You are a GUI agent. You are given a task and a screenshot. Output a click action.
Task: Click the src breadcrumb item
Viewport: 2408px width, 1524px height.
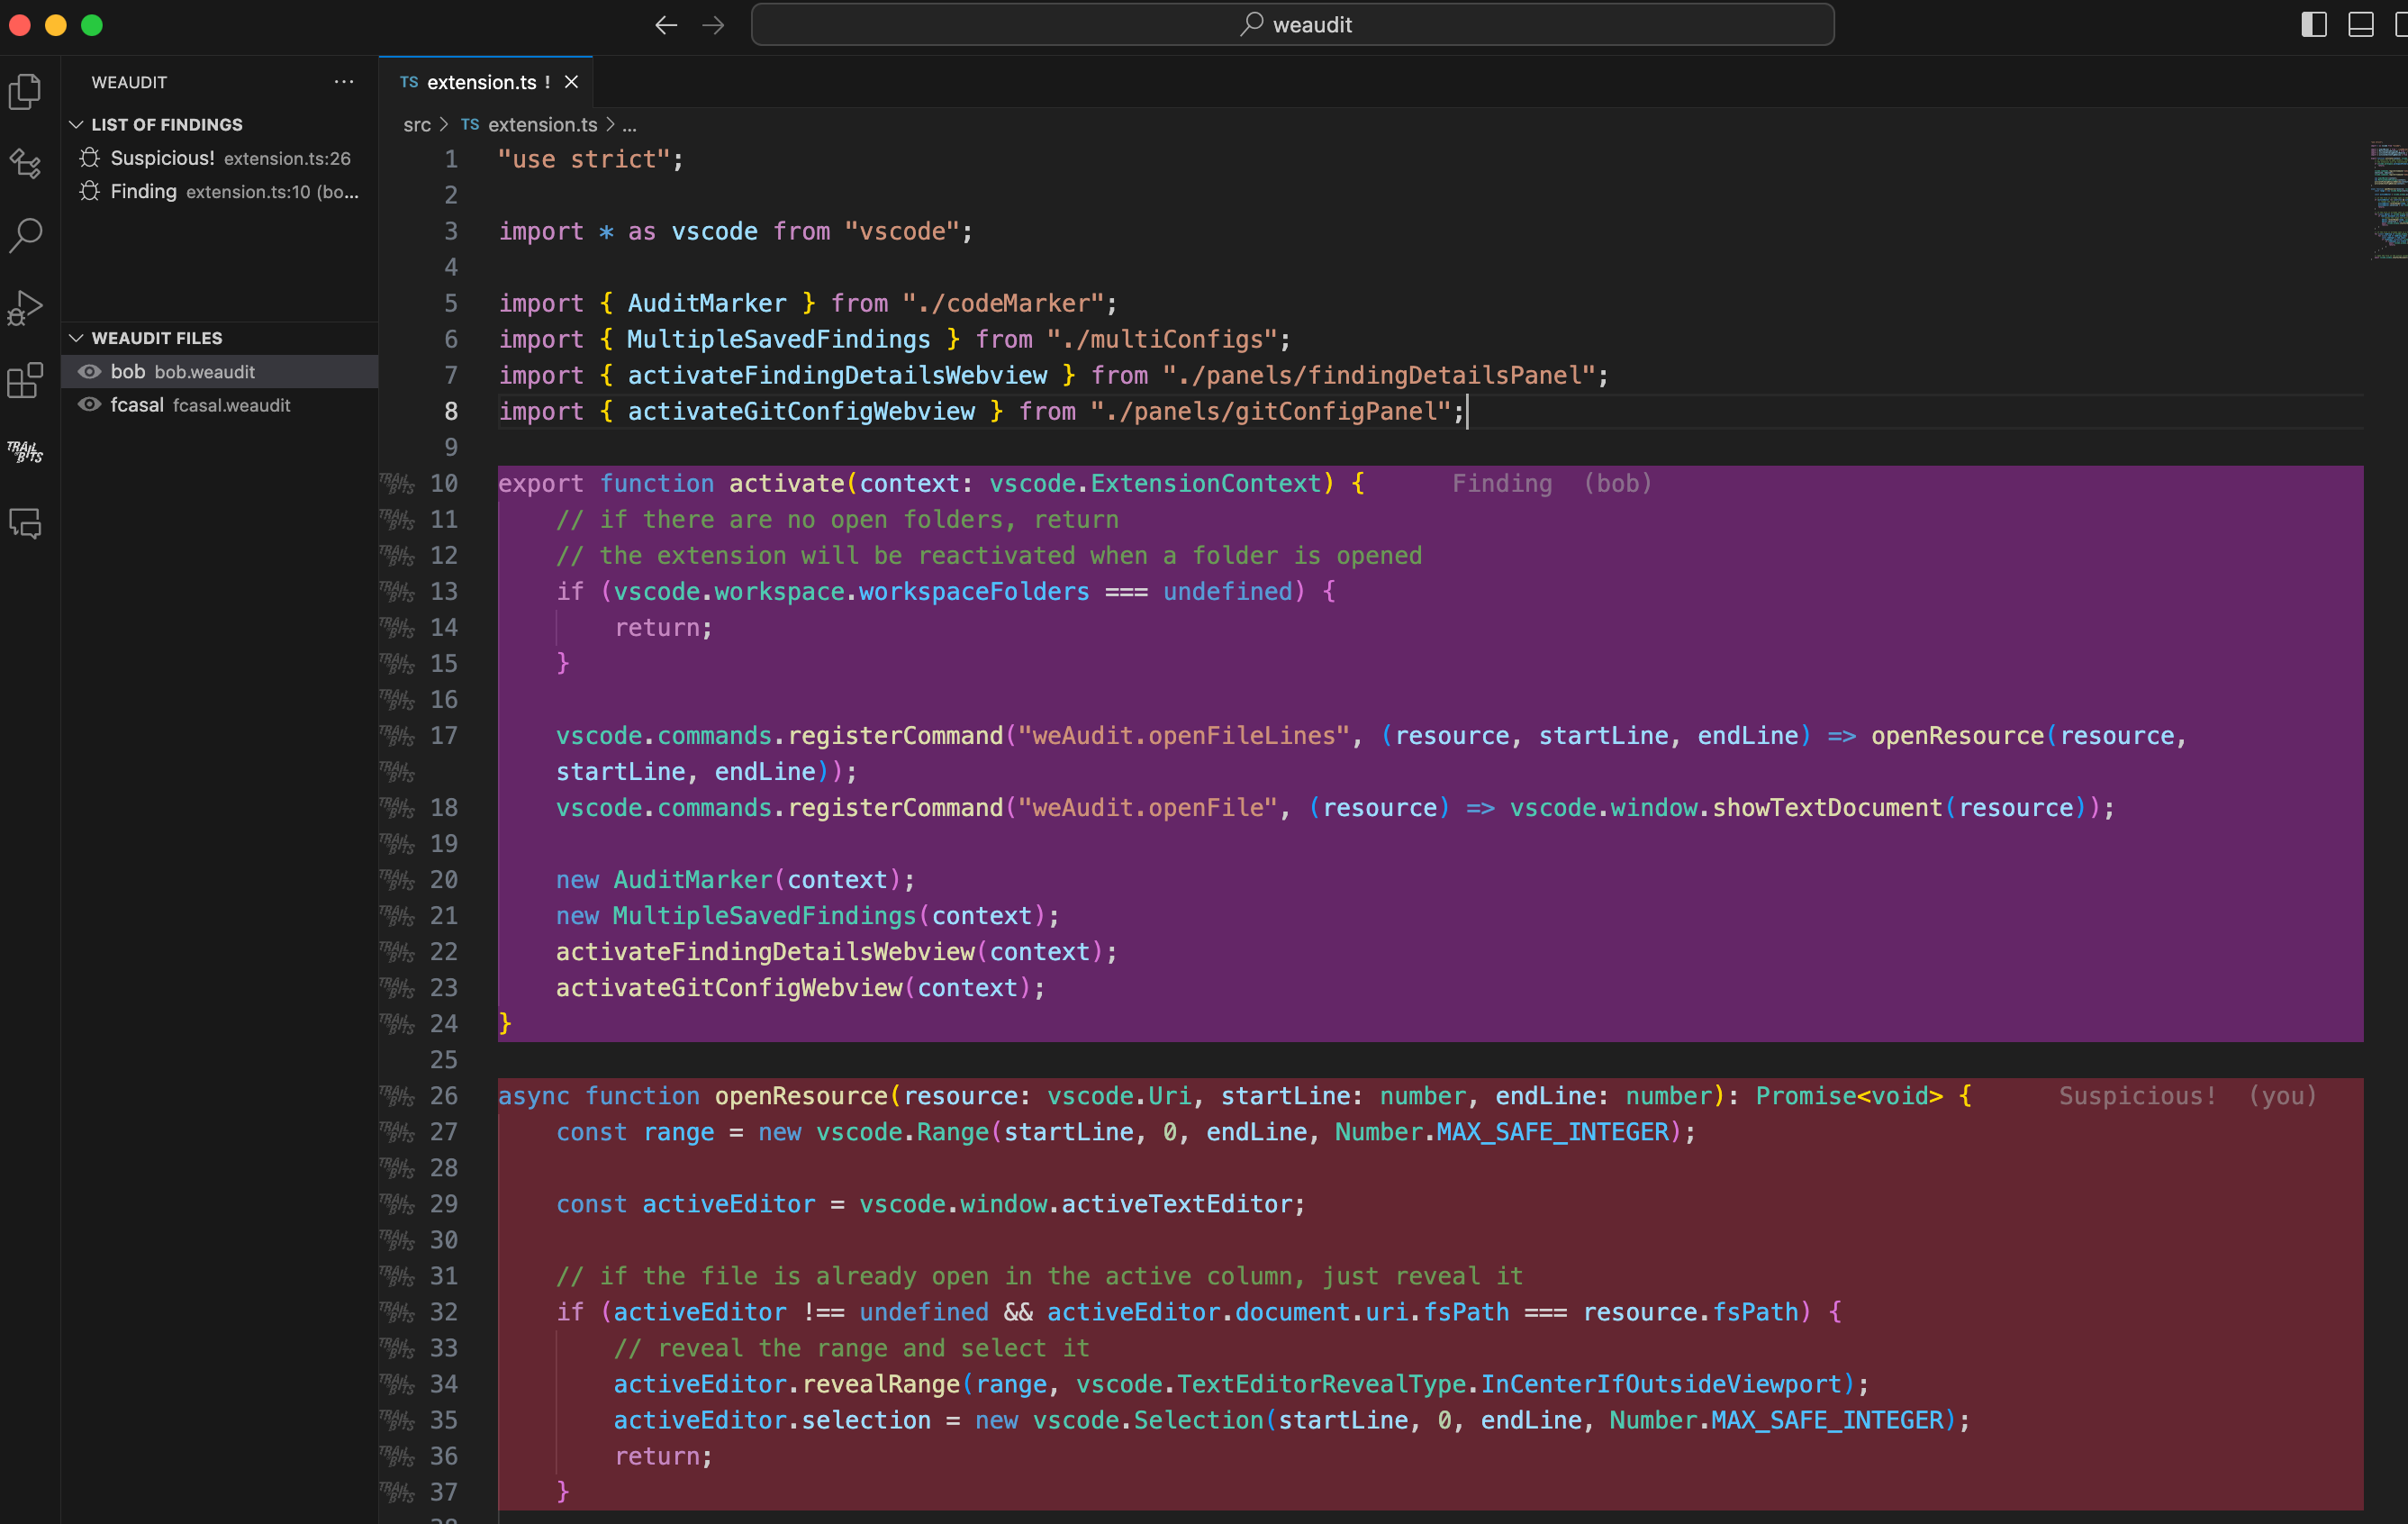[416, 125]
